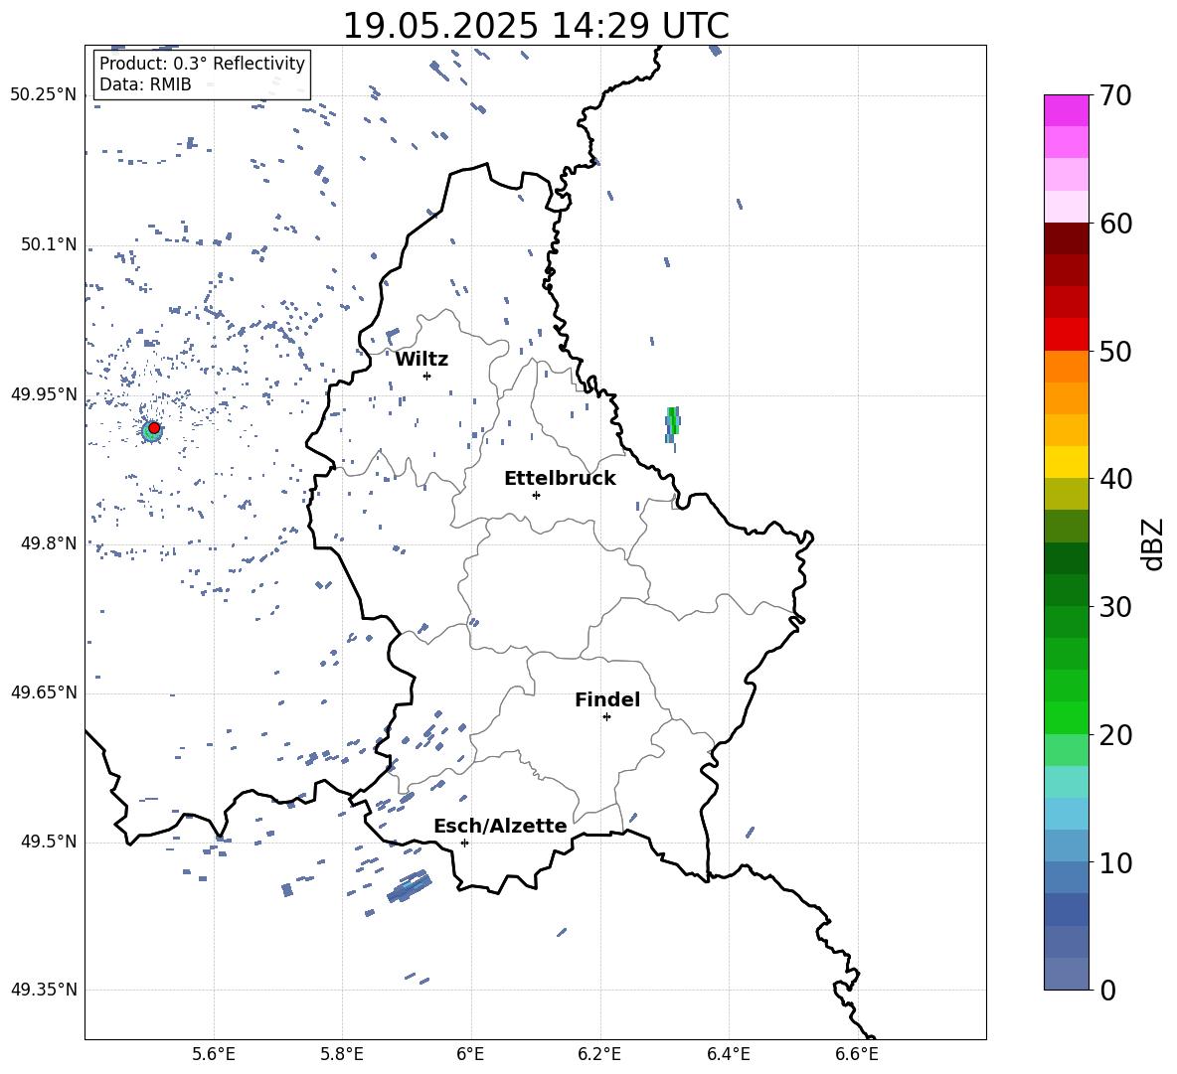The height and width of the screenshot is (1074, 1177).
Task: Click the 6.6°E longitude label
Action: tap(857, 1055)
